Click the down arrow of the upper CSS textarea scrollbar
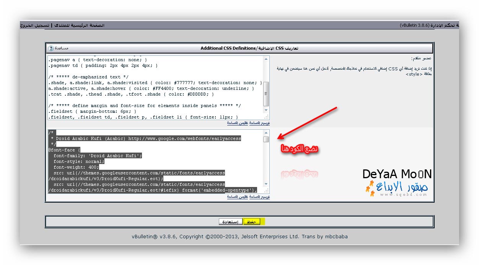The height and width of the screenshot is (265, 479). [266, 110]
